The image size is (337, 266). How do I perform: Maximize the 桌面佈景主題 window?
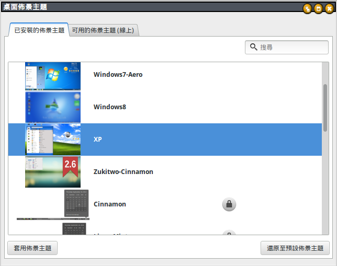[318, 8]
